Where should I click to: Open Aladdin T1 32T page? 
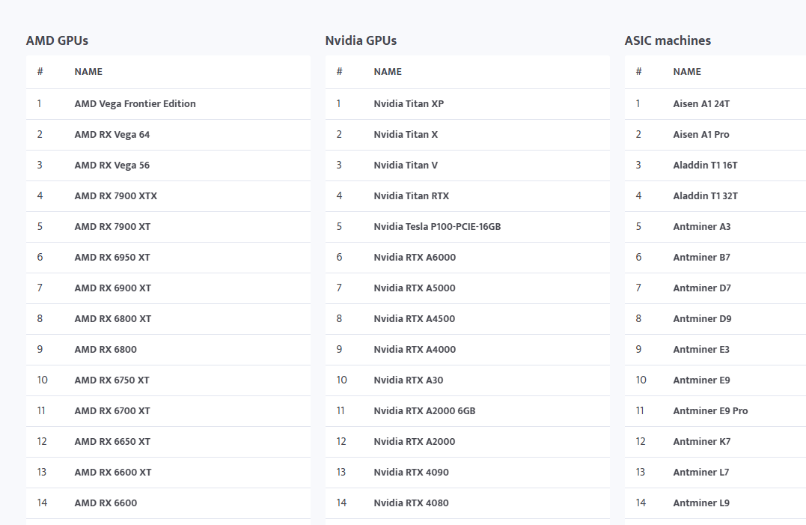(705, 196)
